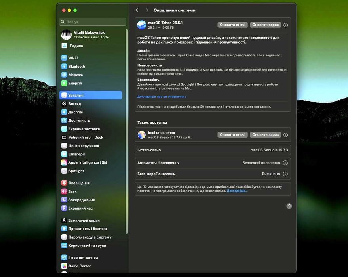Click the Також доступно heading
Image resolution: width=348 pixels, height=277 pixels.
pyautogui.click(x=152, y=122)
